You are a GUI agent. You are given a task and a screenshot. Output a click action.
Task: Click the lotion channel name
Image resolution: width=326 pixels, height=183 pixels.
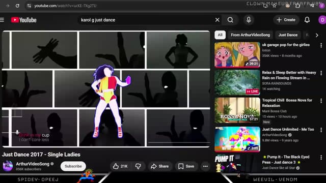click(x=266, y=50)
